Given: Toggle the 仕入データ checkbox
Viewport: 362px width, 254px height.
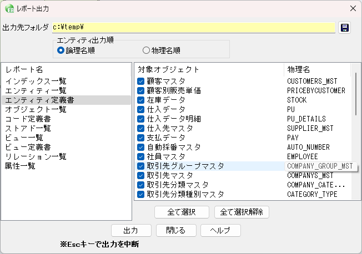Looking at the screenshot, I should pyautogui.click(x=140, y=109).
